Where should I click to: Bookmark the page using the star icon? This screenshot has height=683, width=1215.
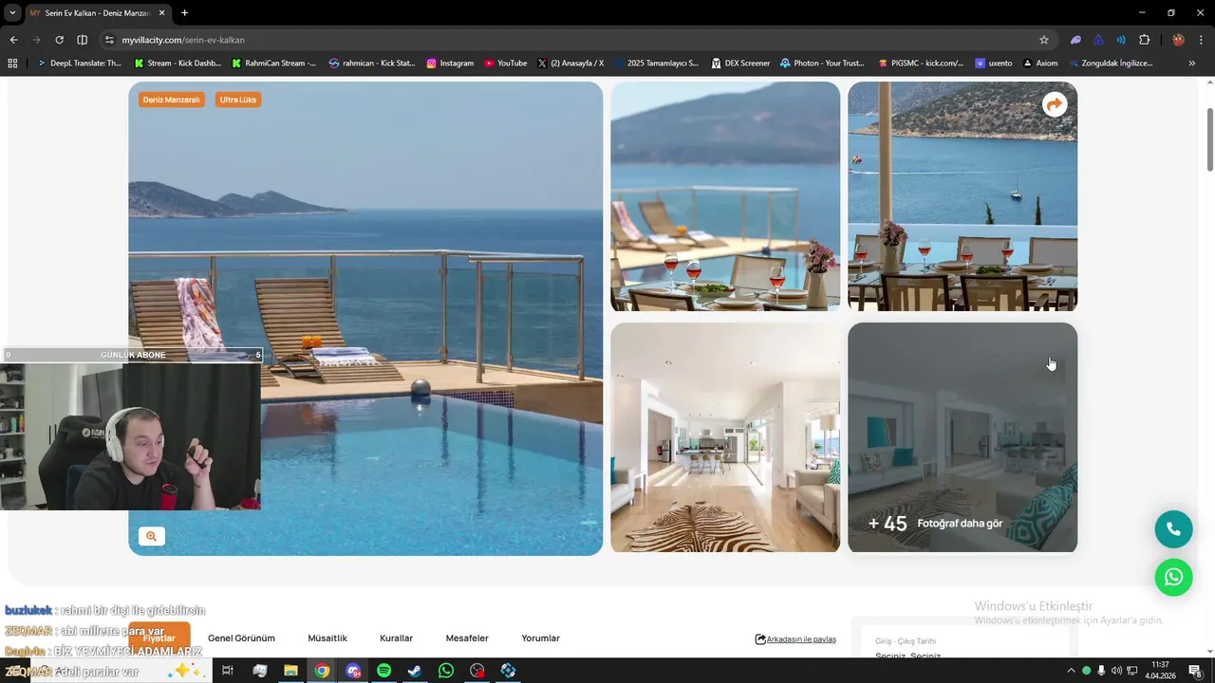click(1044, 40)
